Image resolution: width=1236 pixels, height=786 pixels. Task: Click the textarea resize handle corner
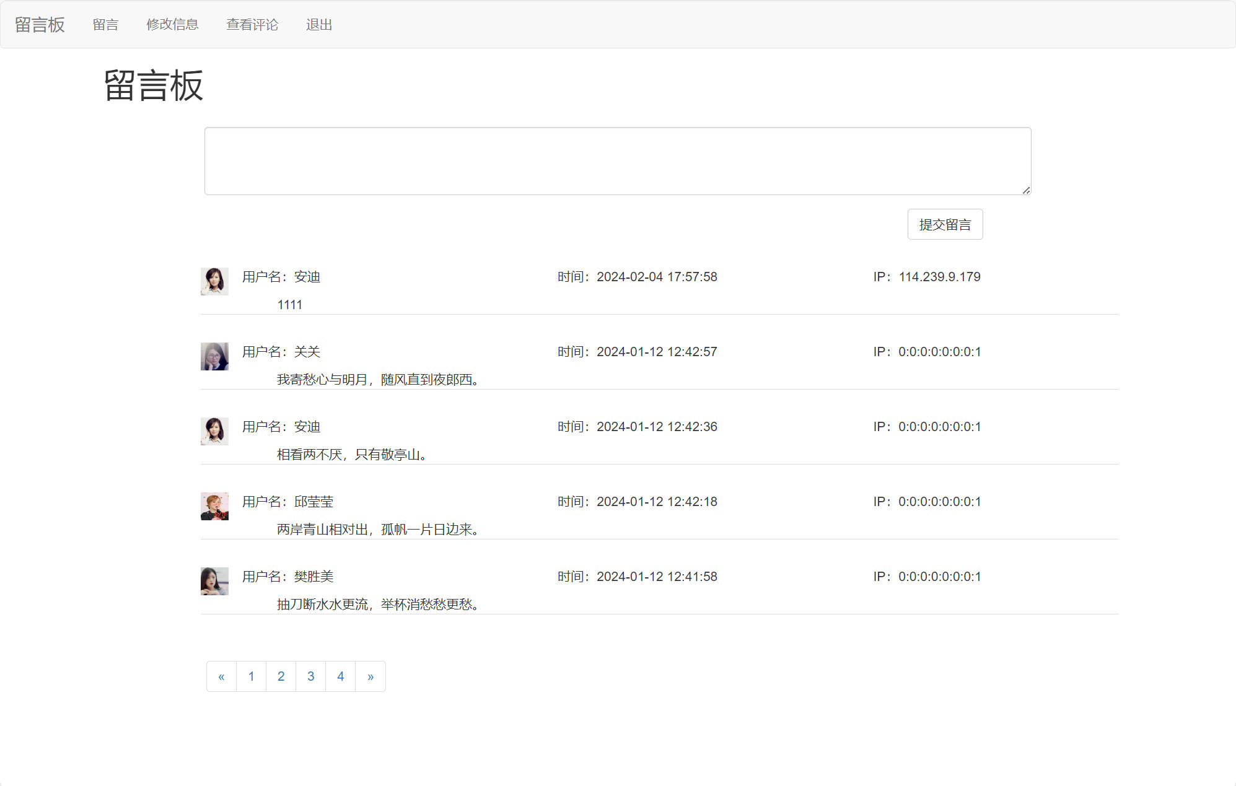click(x=1027, y=190)
